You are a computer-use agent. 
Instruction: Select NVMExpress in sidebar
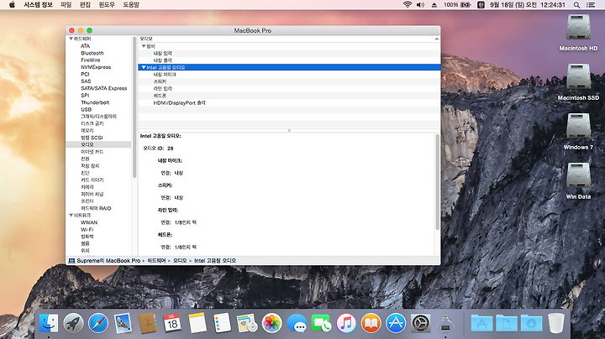[x=96, y=67]
